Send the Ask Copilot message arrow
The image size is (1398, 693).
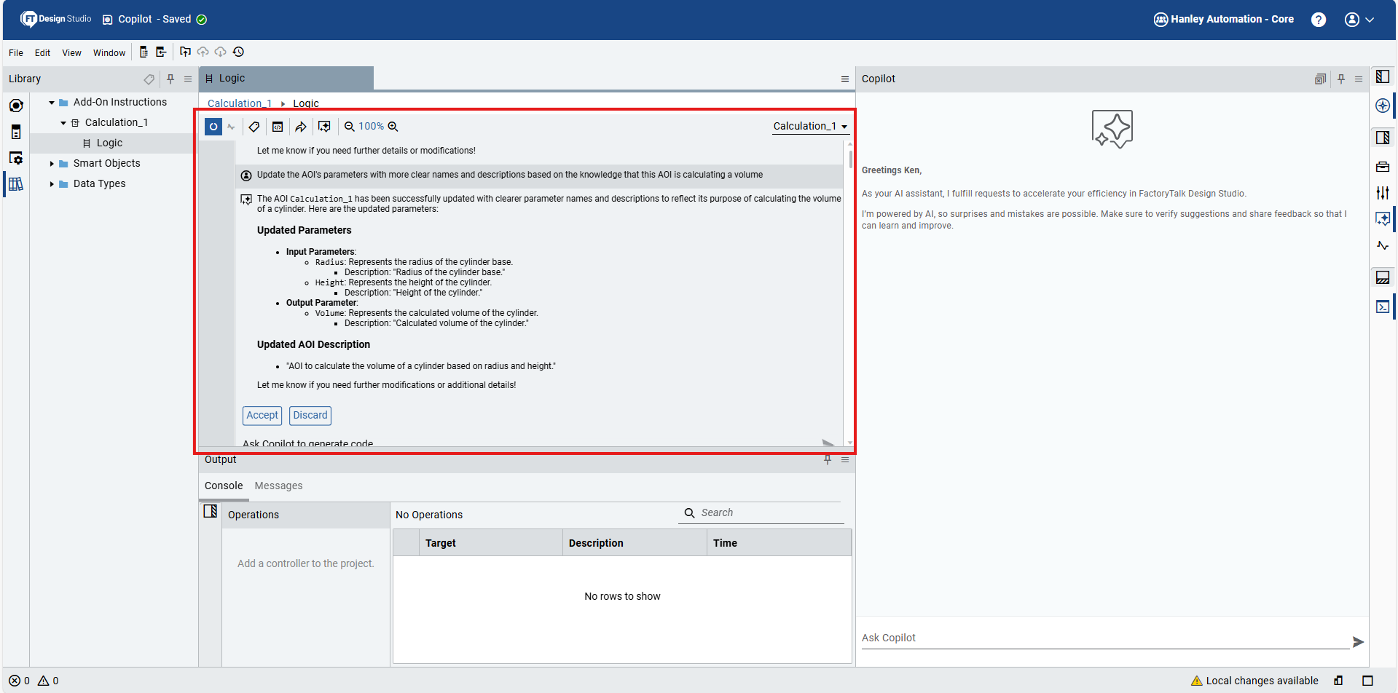click(1358, 642)
